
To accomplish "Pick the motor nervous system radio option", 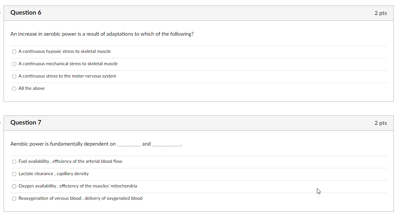I will (14, 76).
